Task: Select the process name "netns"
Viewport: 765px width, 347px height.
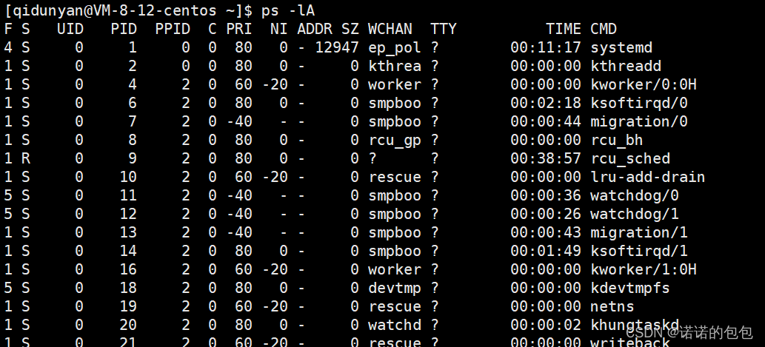Action: 612,306
